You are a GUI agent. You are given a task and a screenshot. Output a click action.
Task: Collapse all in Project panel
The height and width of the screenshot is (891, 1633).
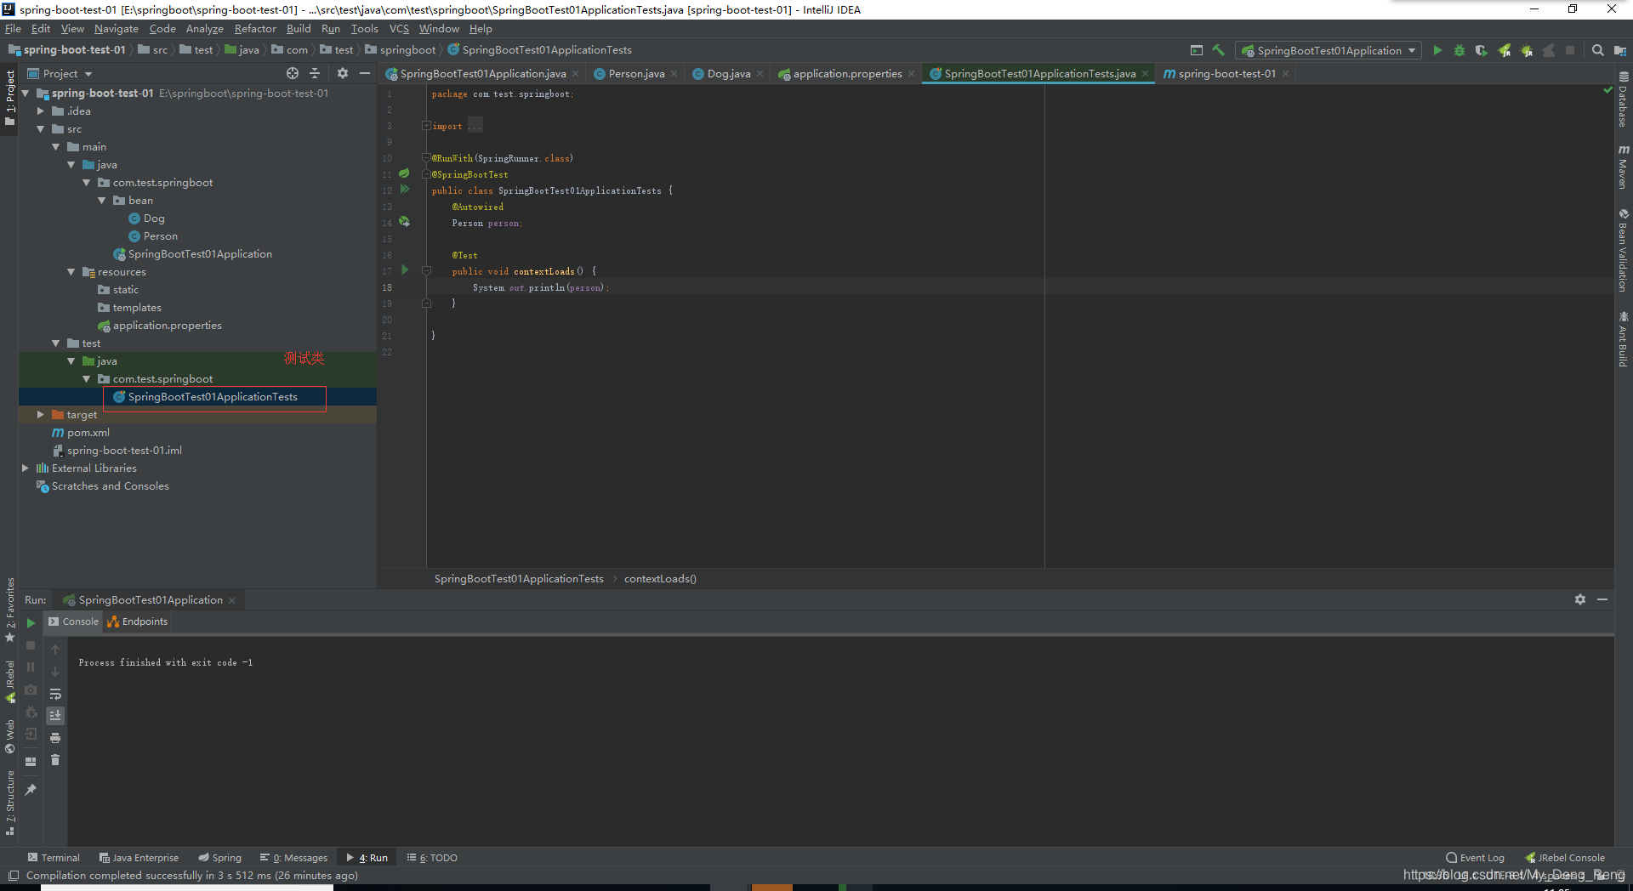point(315,73)
